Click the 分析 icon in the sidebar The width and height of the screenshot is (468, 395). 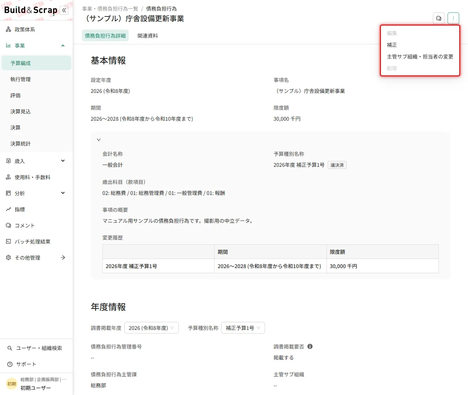8,193
